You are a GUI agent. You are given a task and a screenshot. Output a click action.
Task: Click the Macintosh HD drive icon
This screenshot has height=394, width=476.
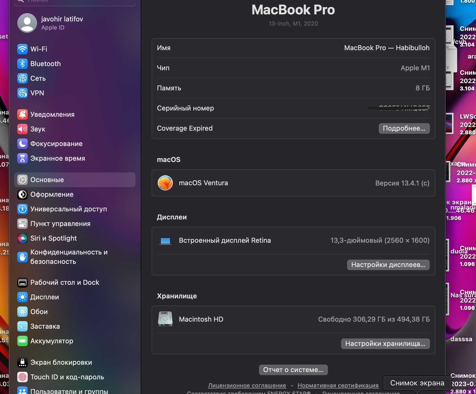coord(165,319)
